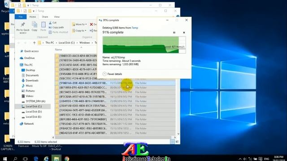Open Desktop in navigation pane
Viewport: 287px width, 161px height.
28,70
